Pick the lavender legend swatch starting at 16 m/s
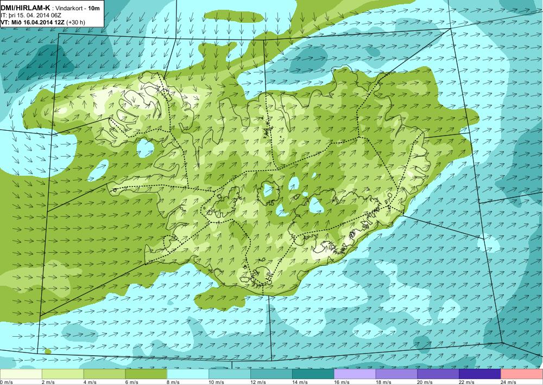 (x=355, y=374)
